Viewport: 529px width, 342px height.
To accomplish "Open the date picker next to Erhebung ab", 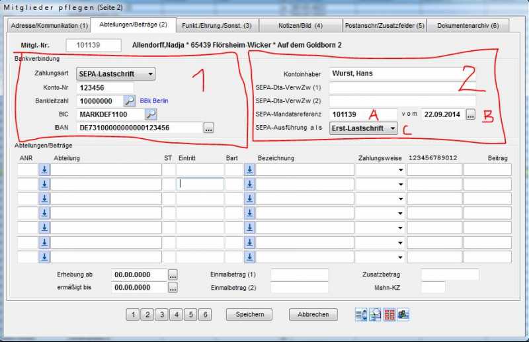I will pyautogui.click(x=173, y=274).
